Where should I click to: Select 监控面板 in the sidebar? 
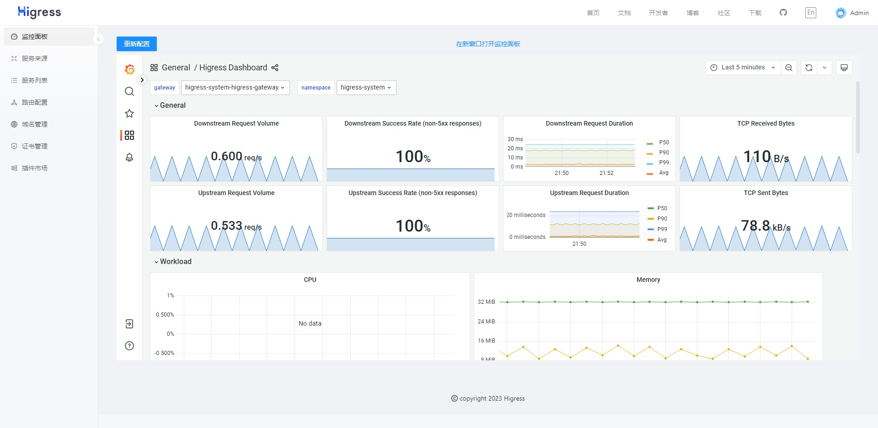click(x=49, y=37)
